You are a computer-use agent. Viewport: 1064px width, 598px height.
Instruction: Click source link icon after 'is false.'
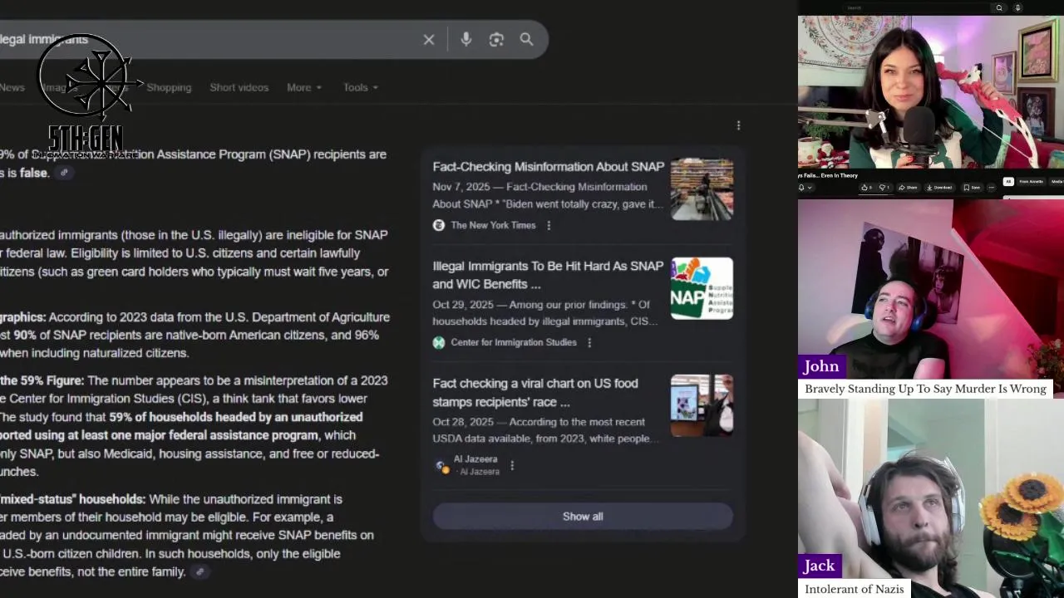64,173
